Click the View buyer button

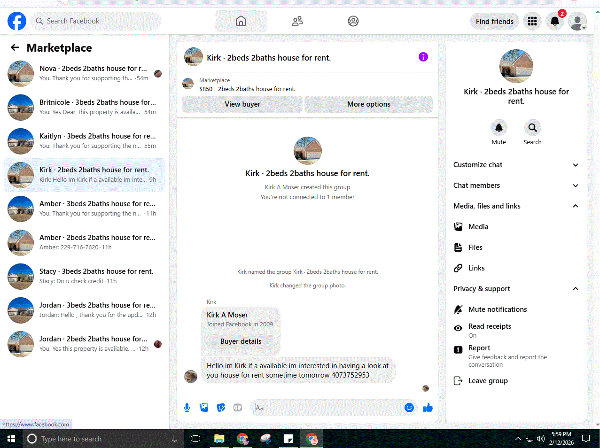tap(242, 104)
